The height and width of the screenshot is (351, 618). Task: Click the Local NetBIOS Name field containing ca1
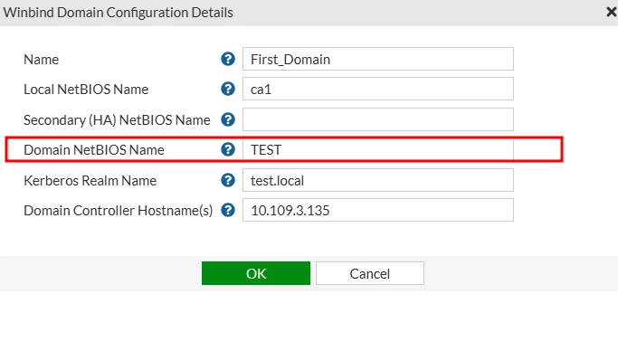(x=378, y=89)
